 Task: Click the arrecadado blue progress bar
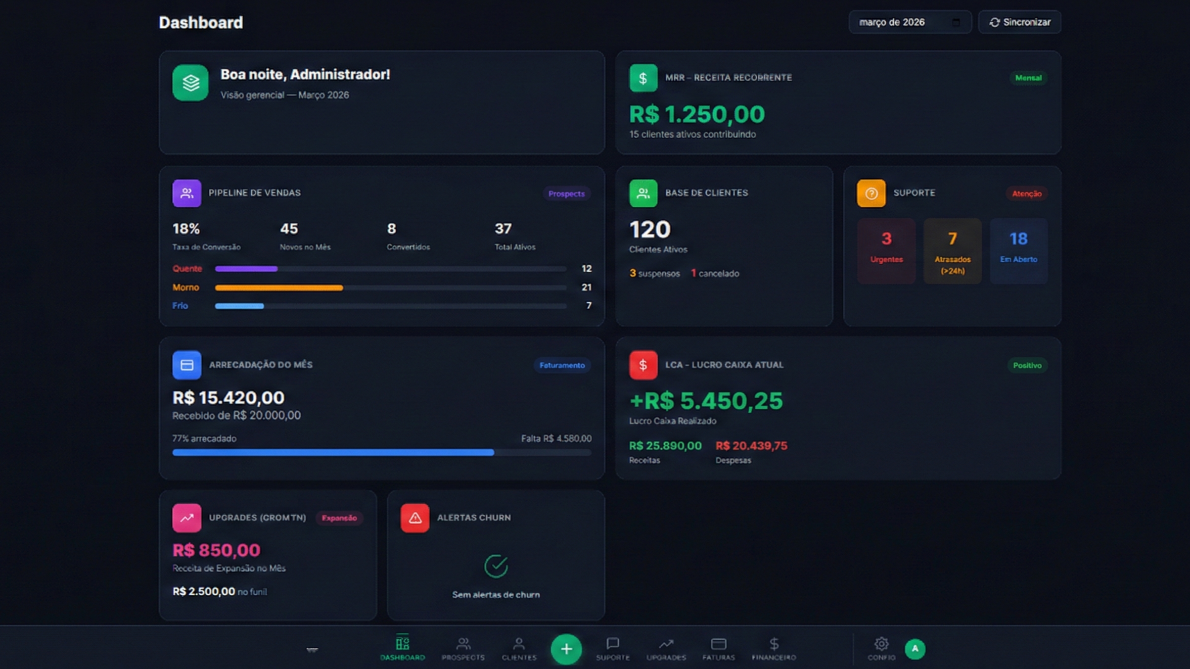tap(333, 452)
